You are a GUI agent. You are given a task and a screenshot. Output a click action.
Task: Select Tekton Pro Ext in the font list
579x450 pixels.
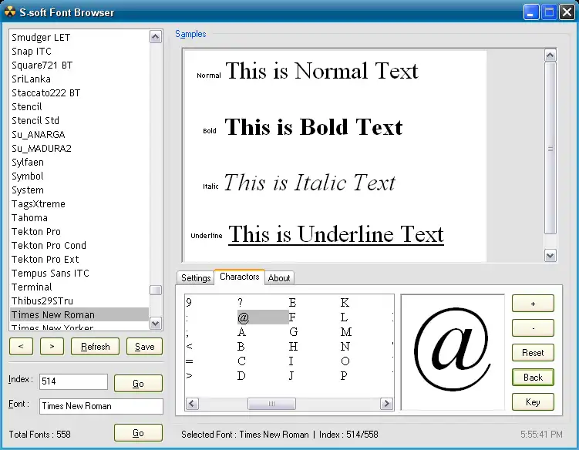(79, 259)
